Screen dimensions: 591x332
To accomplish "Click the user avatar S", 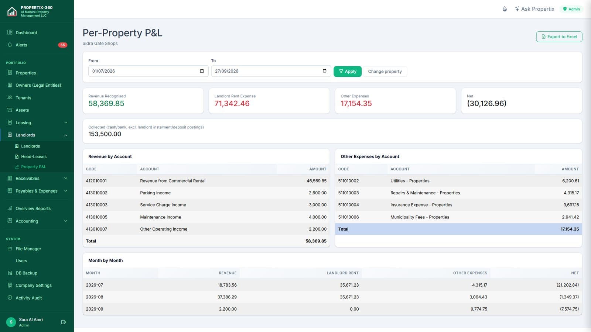I will pyautogui.click(x=11, y=322).
